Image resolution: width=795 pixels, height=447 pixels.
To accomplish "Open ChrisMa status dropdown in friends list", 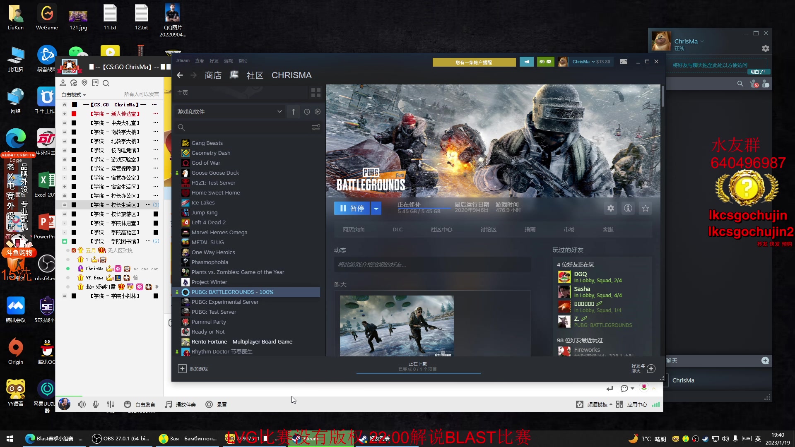I will [x=702, y=41].
